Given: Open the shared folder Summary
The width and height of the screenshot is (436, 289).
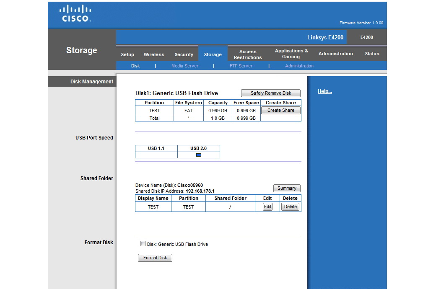Looking at the screenshot, I should tap(287, 188).
